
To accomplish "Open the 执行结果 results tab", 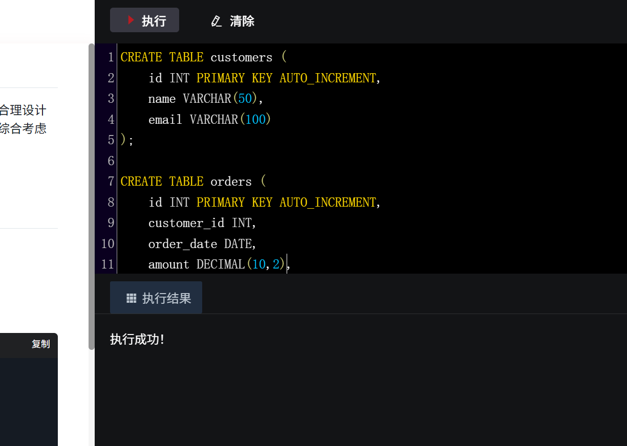I will pos(156,298).
